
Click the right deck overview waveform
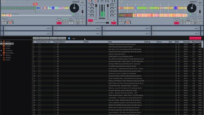coord(153,15)
